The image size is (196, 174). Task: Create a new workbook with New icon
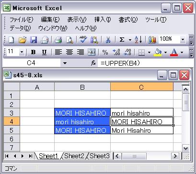point(11,40)
